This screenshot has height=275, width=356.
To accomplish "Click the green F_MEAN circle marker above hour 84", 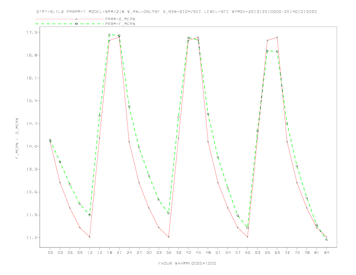I will (x=326, y=240).
